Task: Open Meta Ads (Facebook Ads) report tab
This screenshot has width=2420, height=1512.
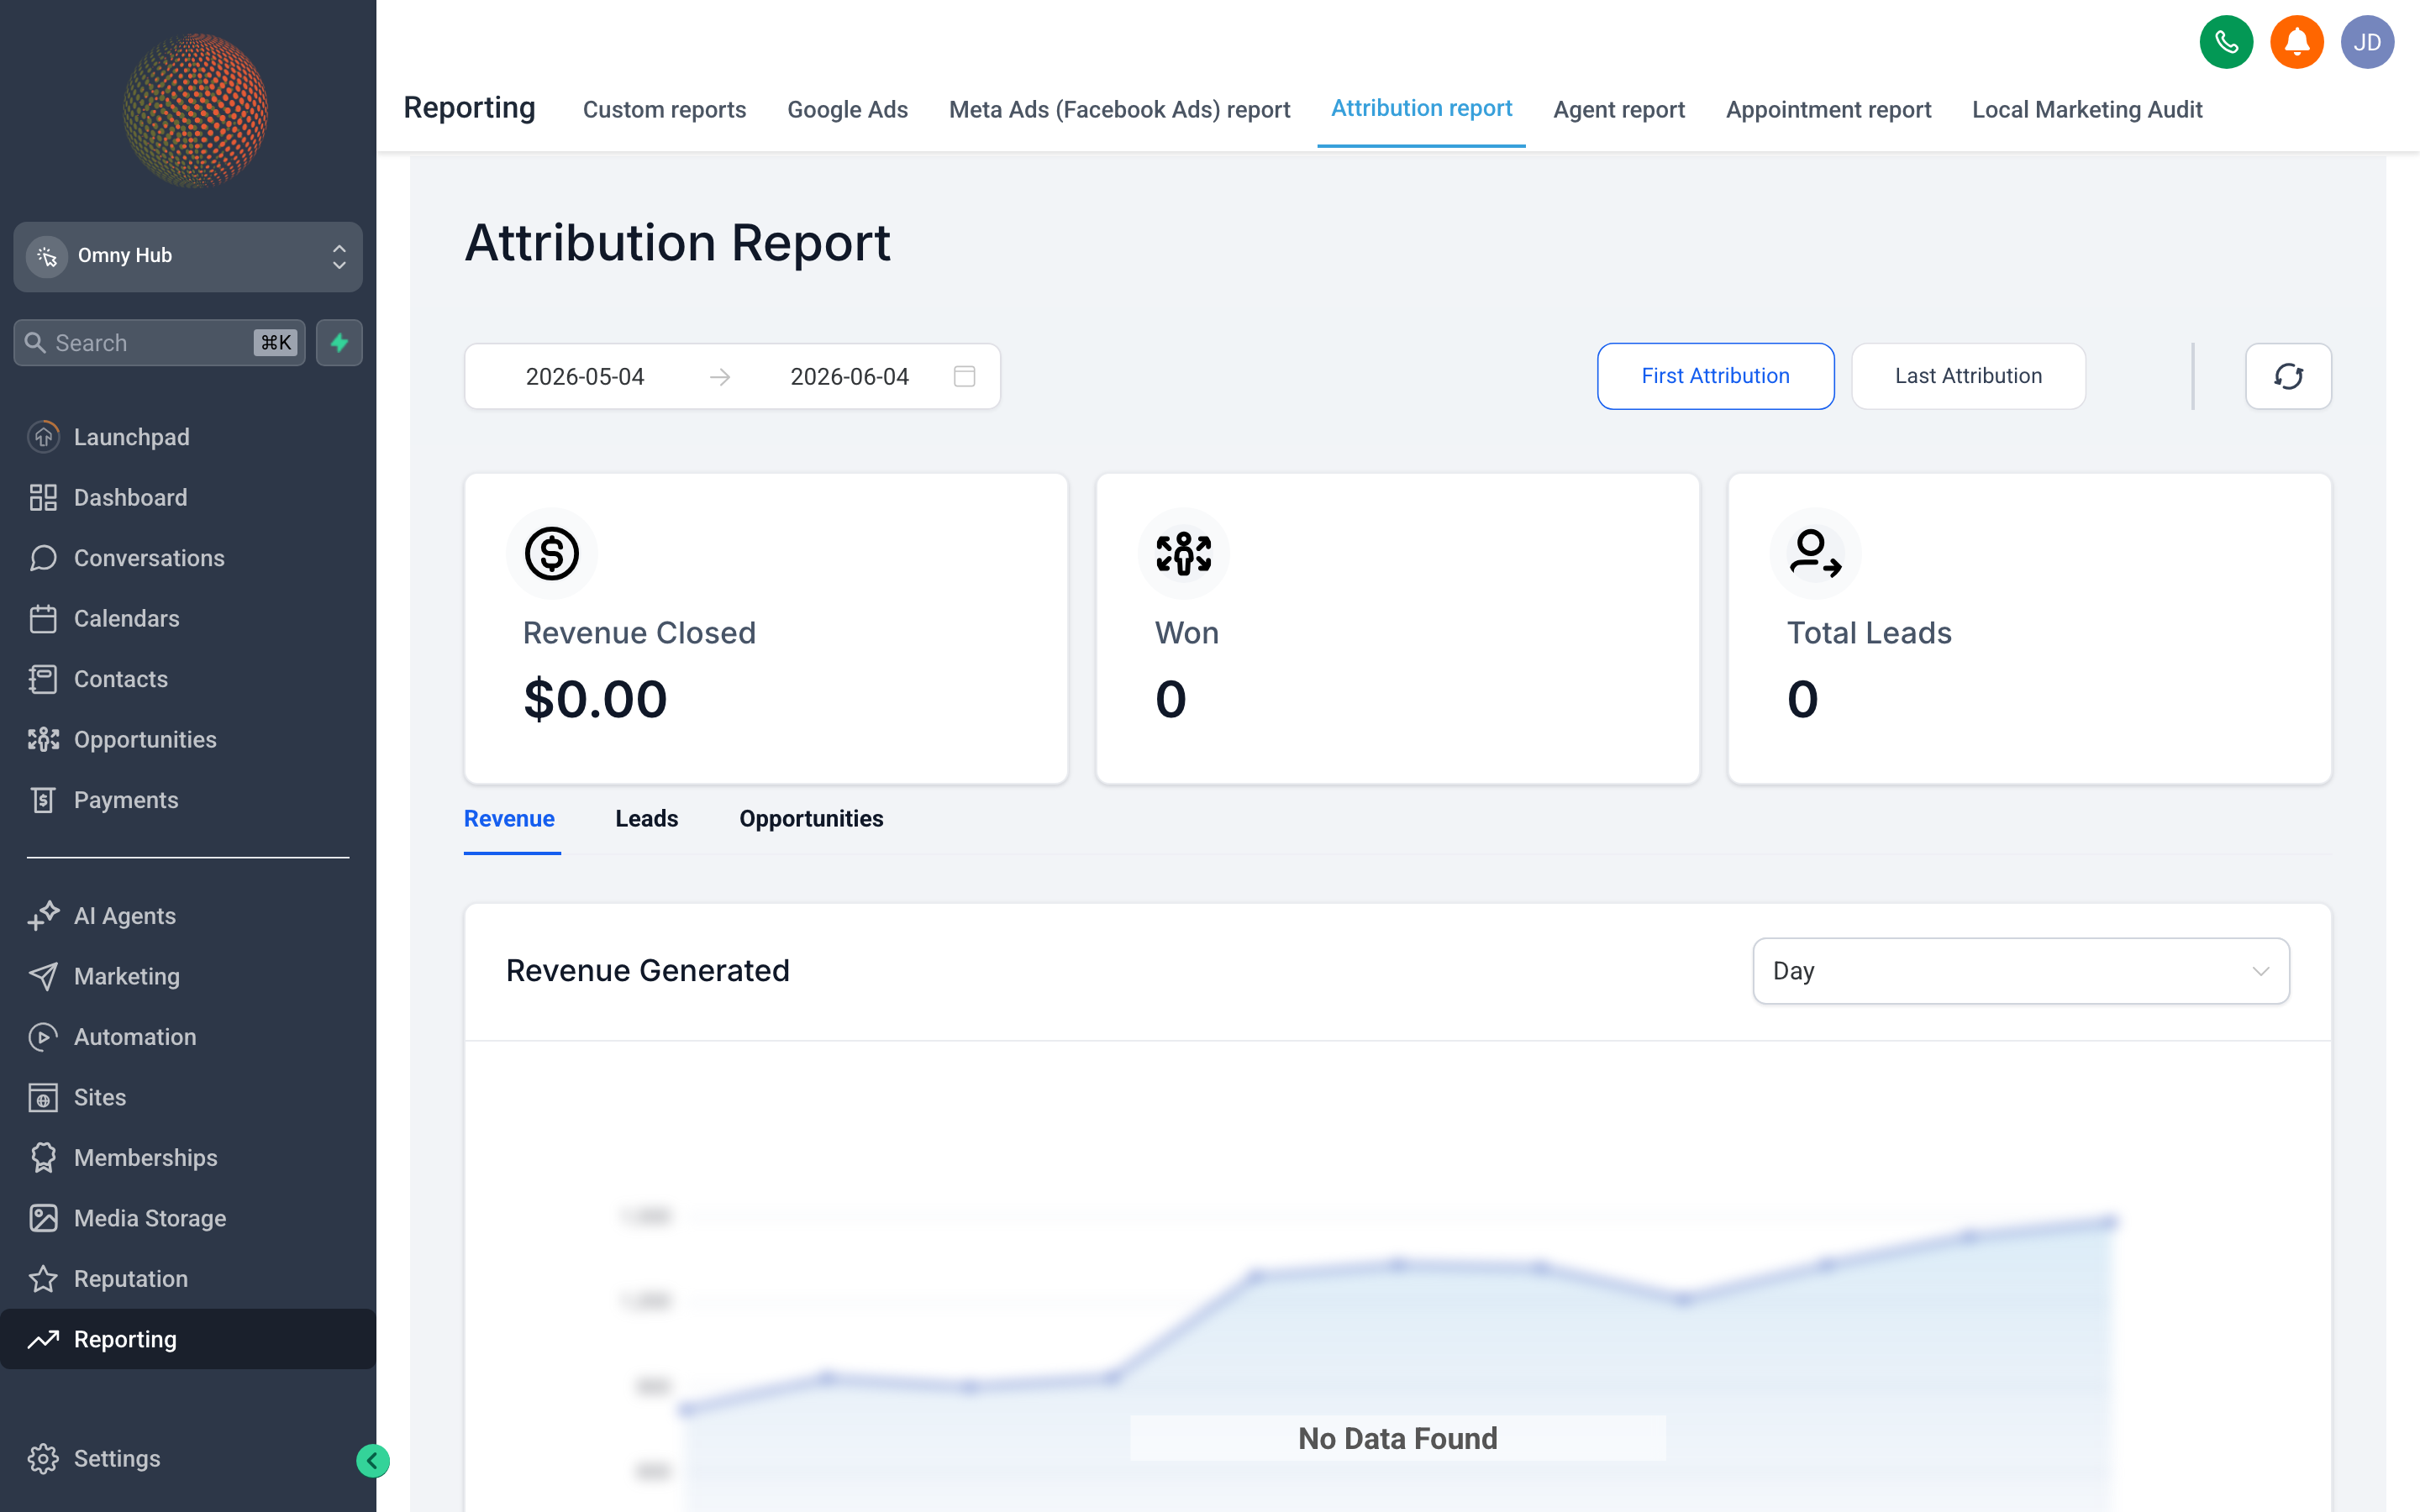Action: 1119,109
